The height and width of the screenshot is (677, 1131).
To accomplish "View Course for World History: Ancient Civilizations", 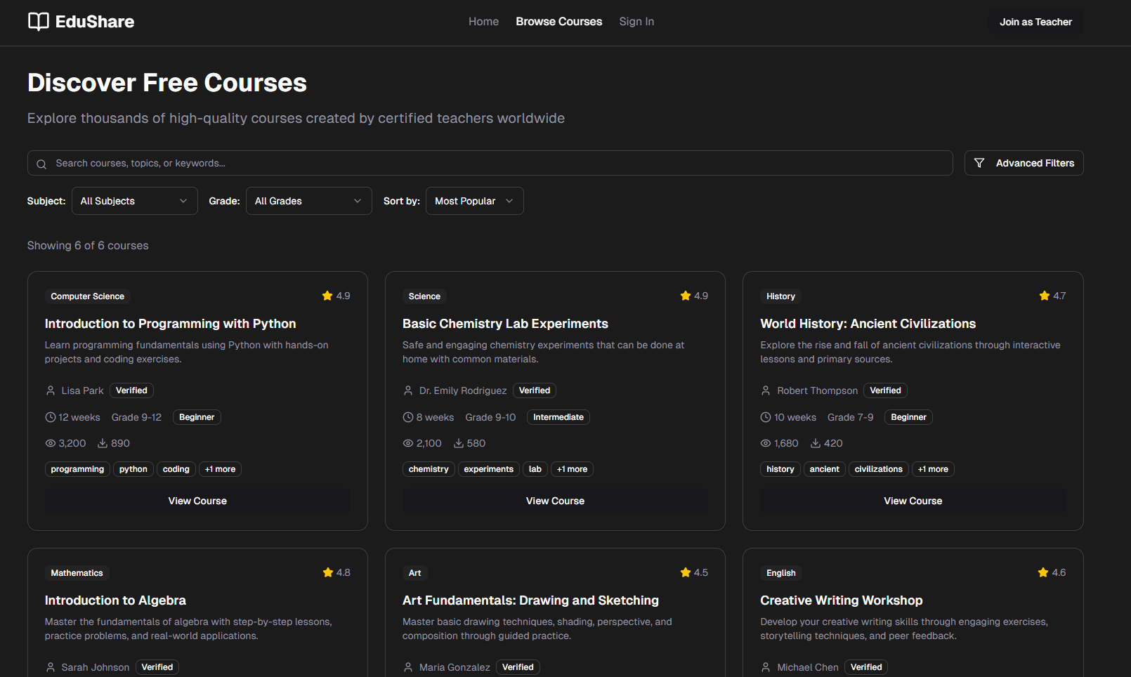I will coord(913,501).
